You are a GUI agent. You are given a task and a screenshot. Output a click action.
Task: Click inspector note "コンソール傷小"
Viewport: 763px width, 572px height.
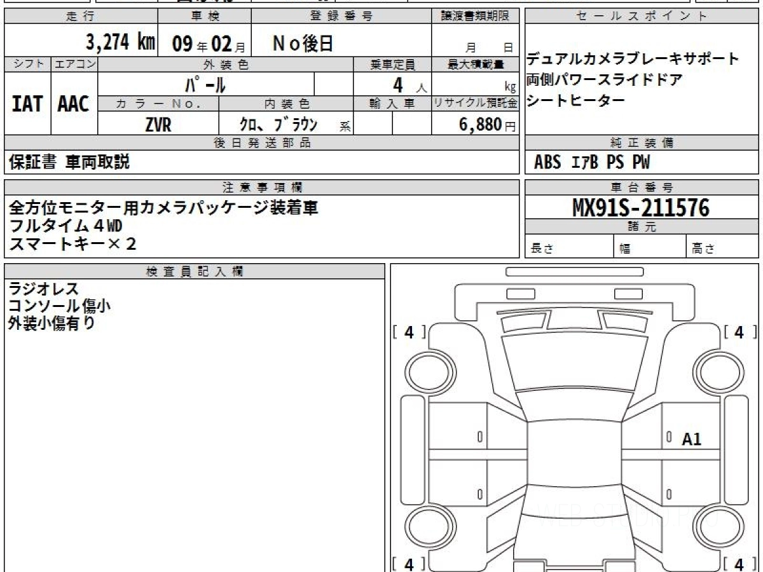(60, 306)
